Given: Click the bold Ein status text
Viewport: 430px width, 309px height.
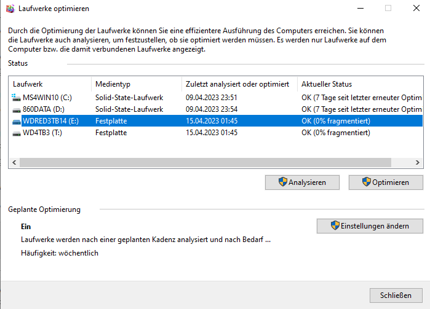Looking at the screenshot, I should 26,227.
